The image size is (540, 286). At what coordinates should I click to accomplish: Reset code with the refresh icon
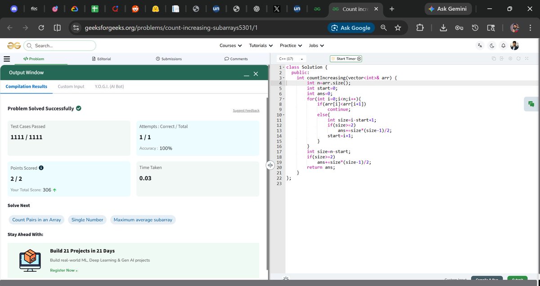[x=518, y=59]
